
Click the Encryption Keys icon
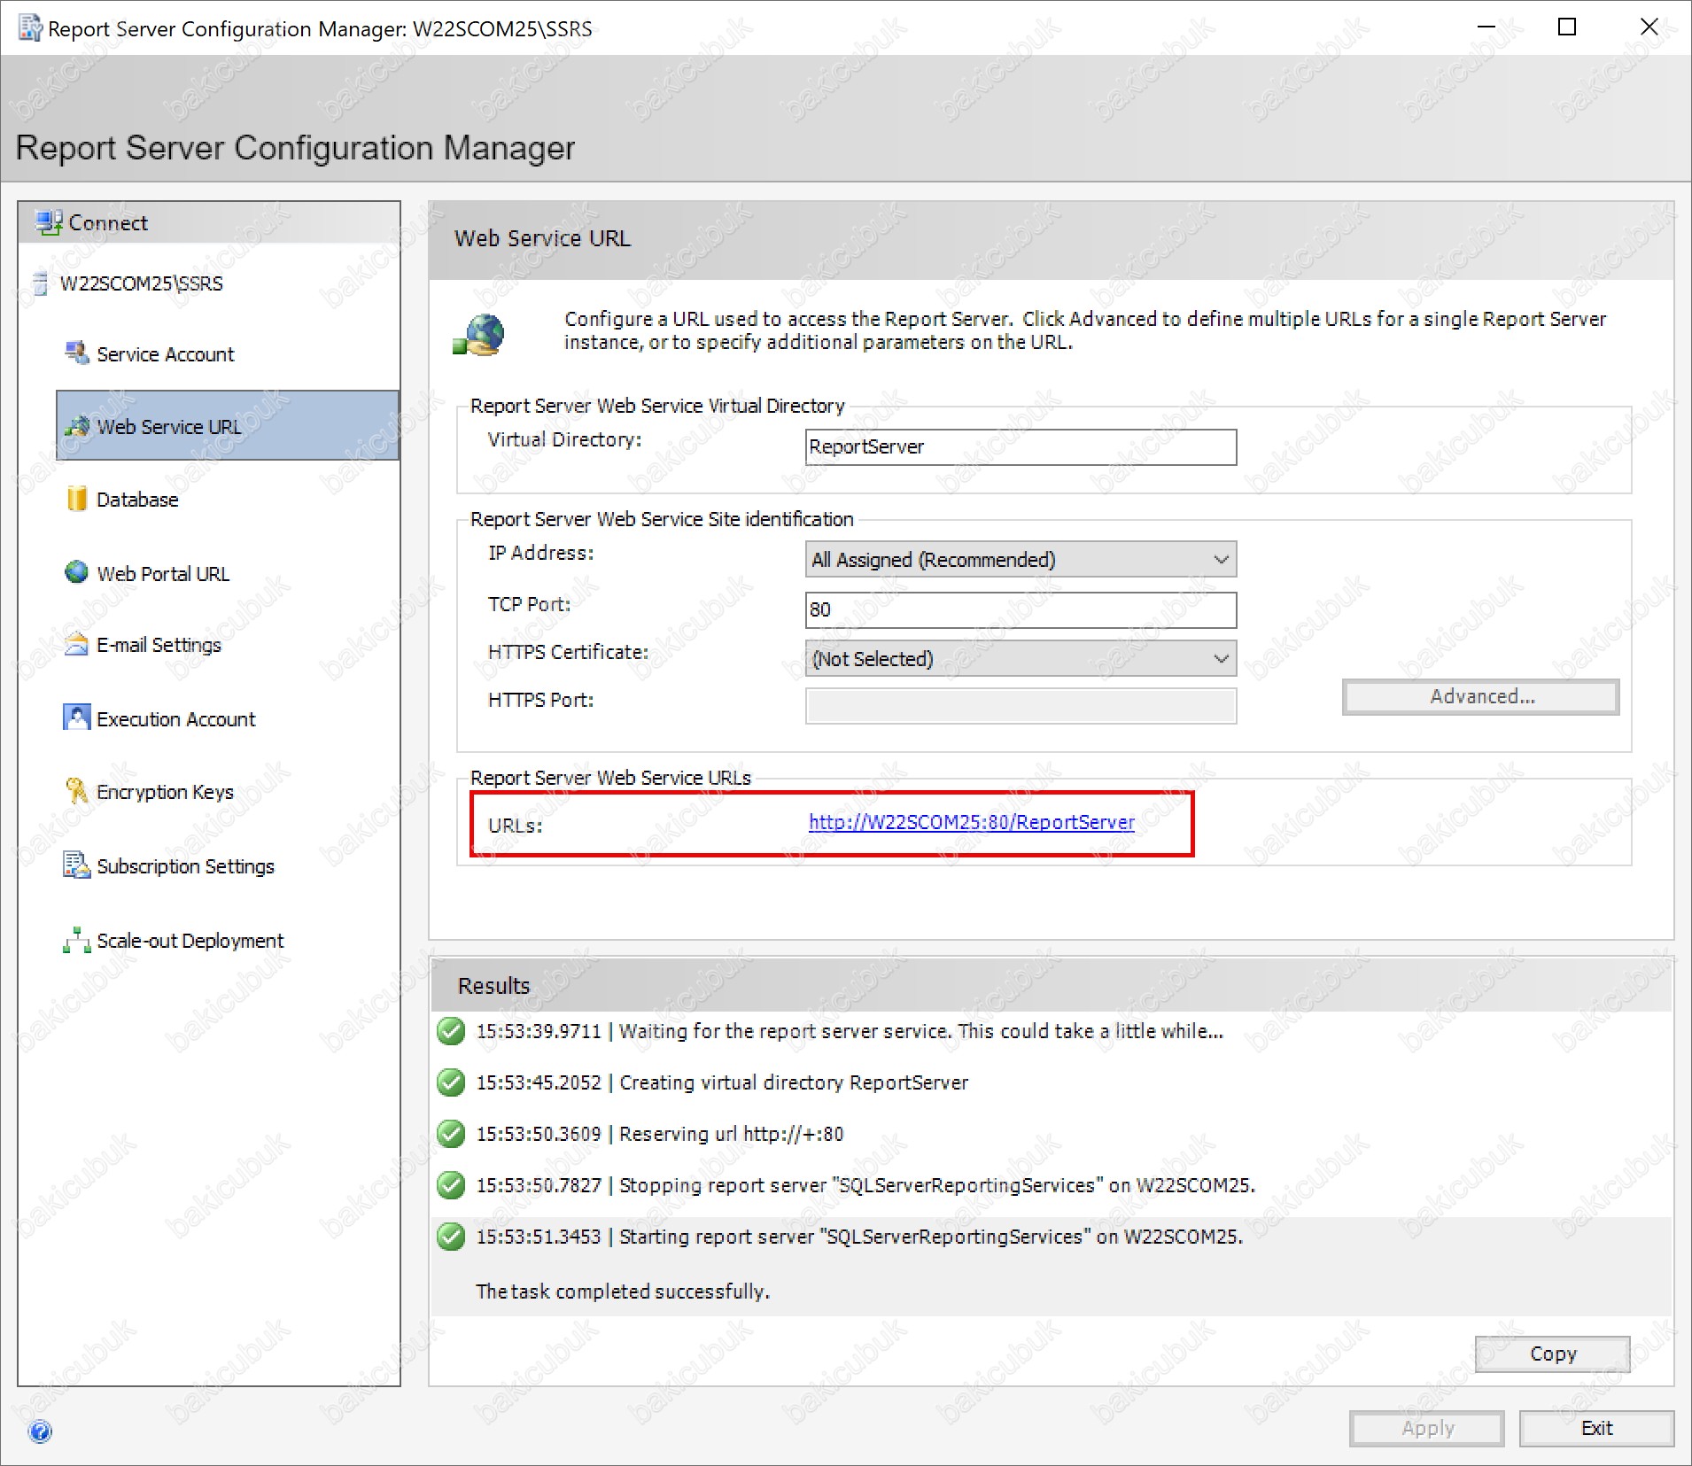click(x=77, y=790)
